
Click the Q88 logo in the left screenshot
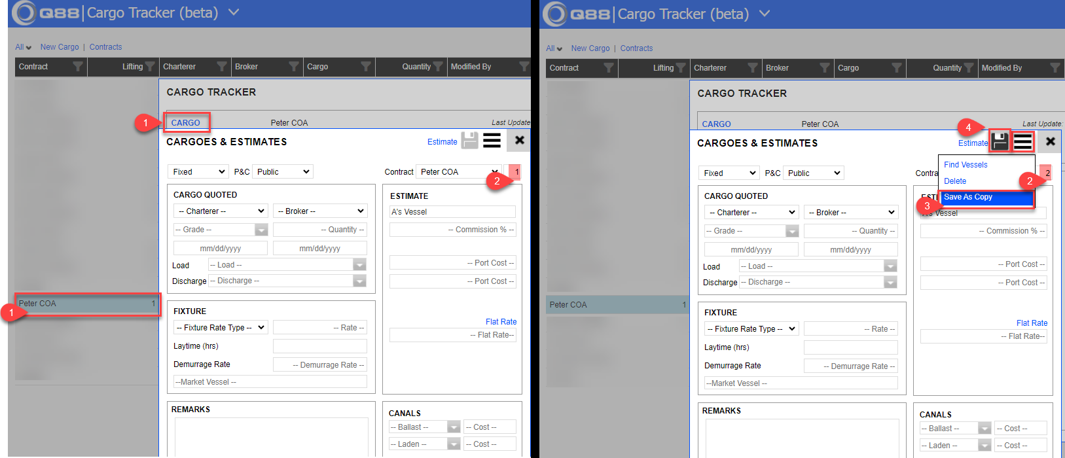pos(46,13)
